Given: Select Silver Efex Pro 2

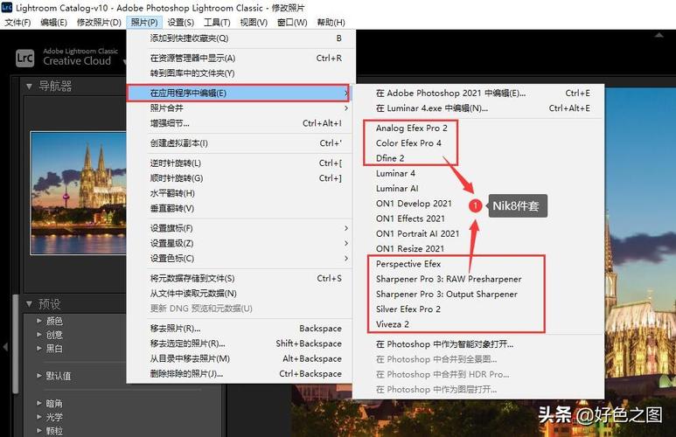Looking at the screenshot, I should point(478,309).
